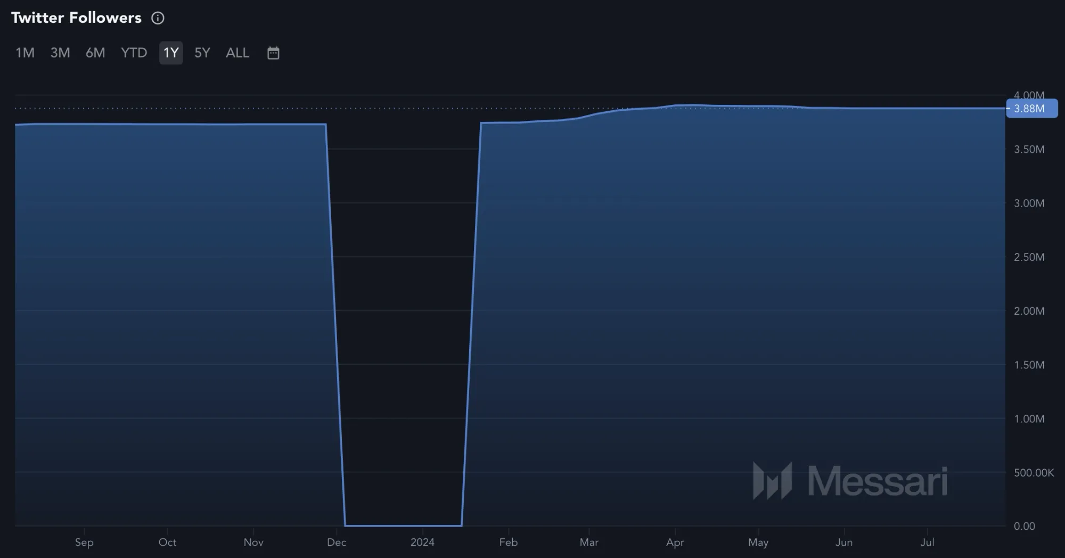1065x558 pixels.
Task: Click the Nov x-axis label
Action: (x=253, y=542)
